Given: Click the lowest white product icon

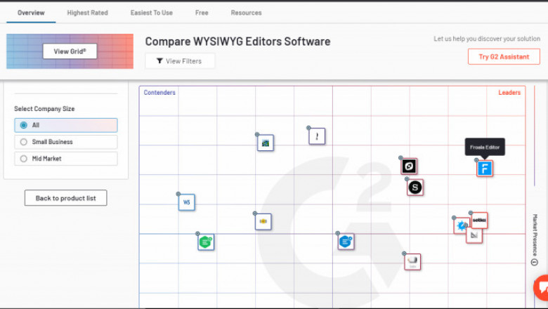Looking at the screenshot, I should 412,262.
